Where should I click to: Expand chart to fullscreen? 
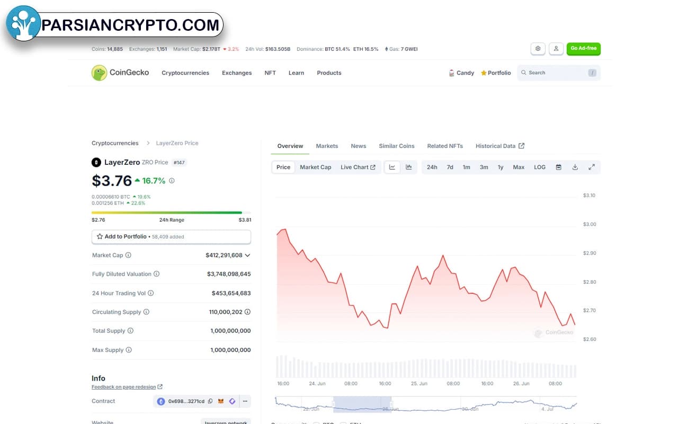592,167
